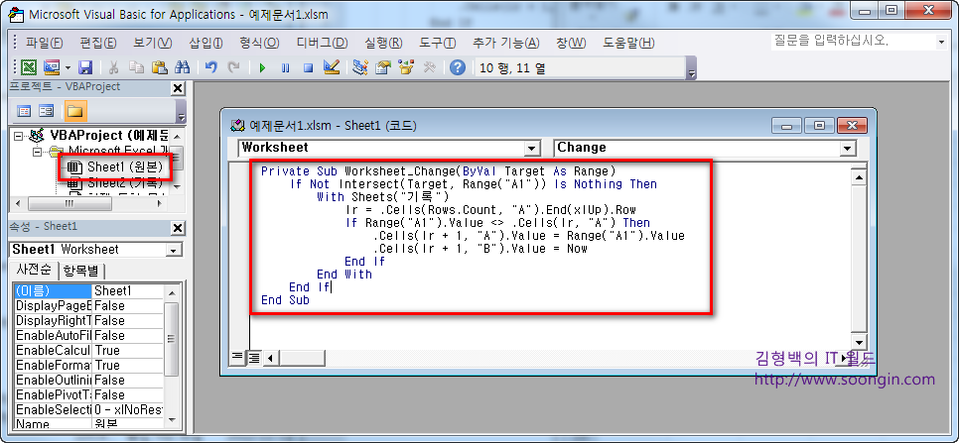Open the 도구(T) menu
Image resolution: width=959 pixels, height=443 pixels.
pos(437,43)
